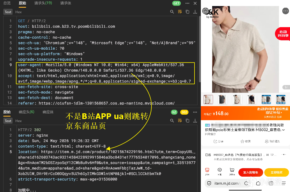Screen dimensions: 290x192
Task: Click the sec-fetch-mode: navigate line
Action: tap(46, 92)
